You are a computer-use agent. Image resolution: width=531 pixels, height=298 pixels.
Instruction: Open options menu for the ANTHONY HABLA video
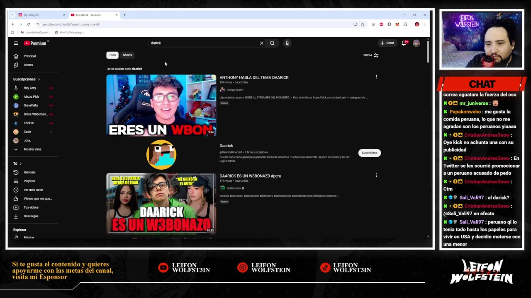pyautogui.click(x=376, y=77)
